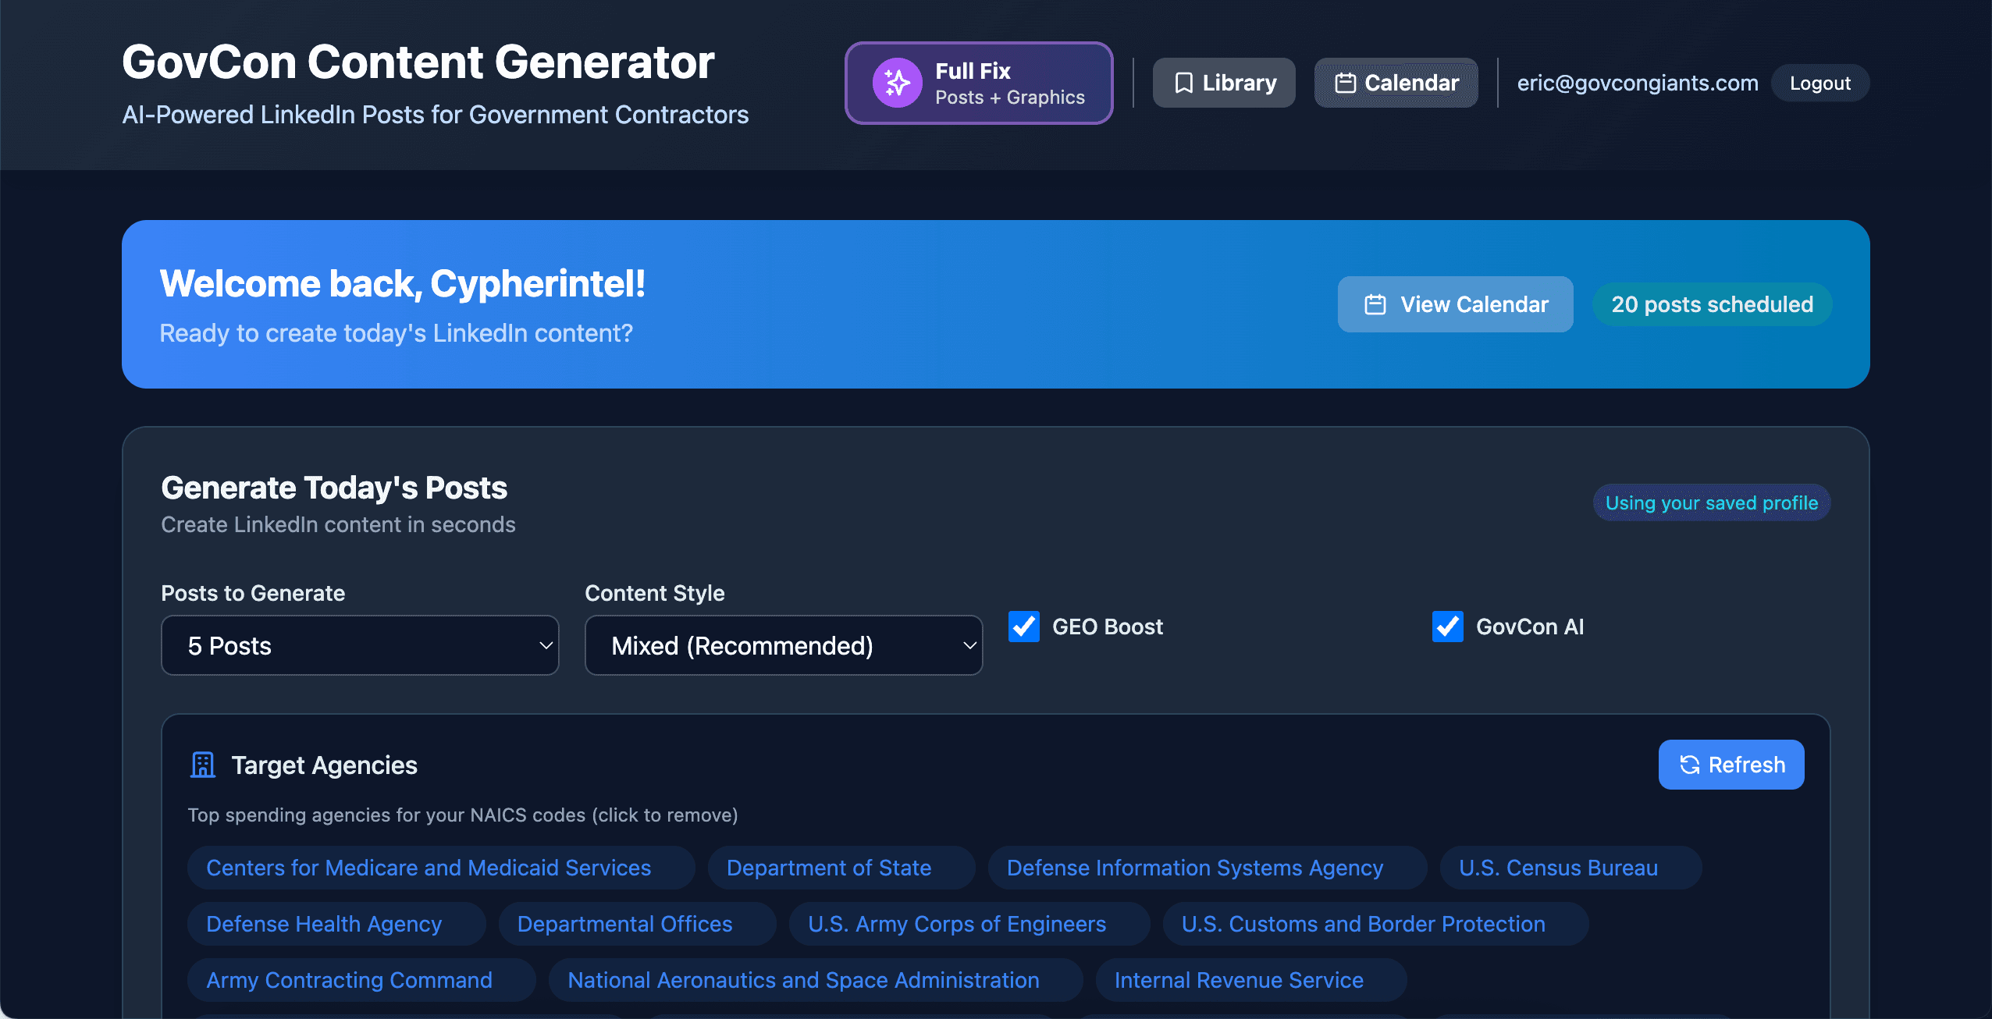The height and width of the screenshot is (1019, 1992).
Task: Click the bookmark icon inside the Library button
Action: [x=1185, y=82]
